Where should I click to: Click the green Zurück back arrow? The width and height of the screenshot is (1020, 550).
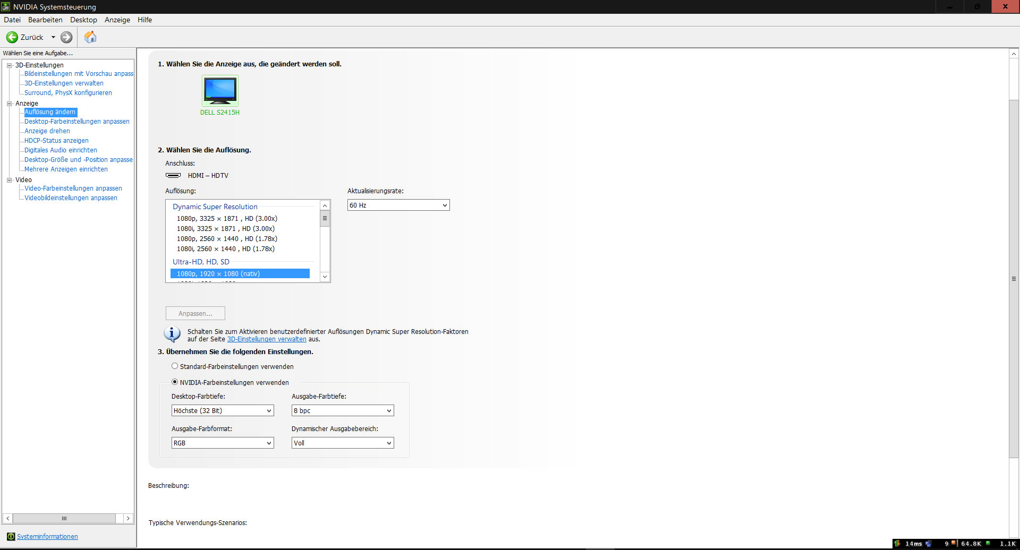tap(12, 37)
